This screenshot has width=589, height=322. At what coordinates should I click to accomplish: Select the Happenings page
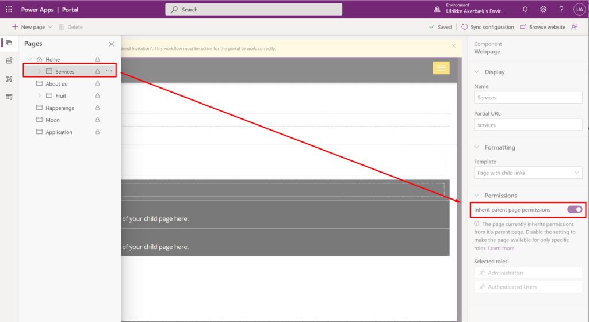60,108
